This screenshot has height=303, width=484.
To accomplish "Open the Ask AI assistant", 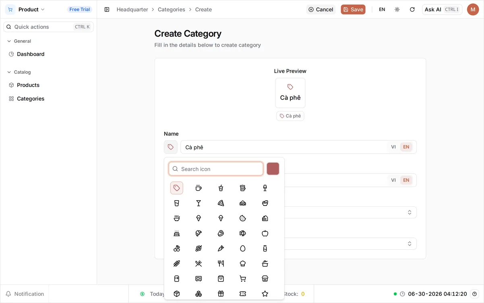I will [x=442, y=9].
